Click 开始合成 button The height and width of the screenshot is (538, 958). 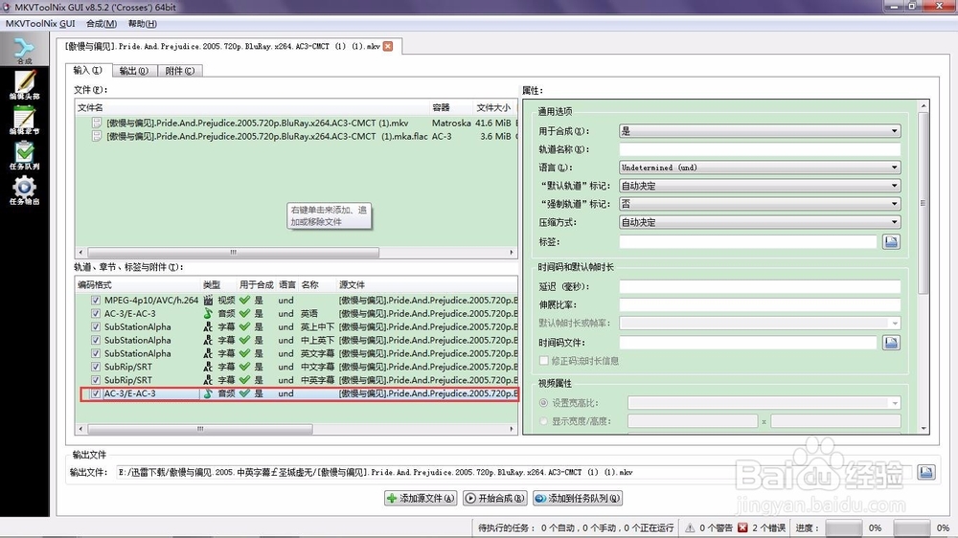495,499
